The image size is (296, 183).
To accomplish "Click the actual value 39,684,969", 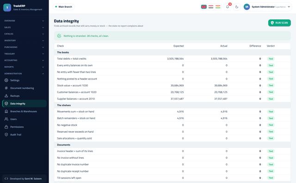I will tap(221, 85).
